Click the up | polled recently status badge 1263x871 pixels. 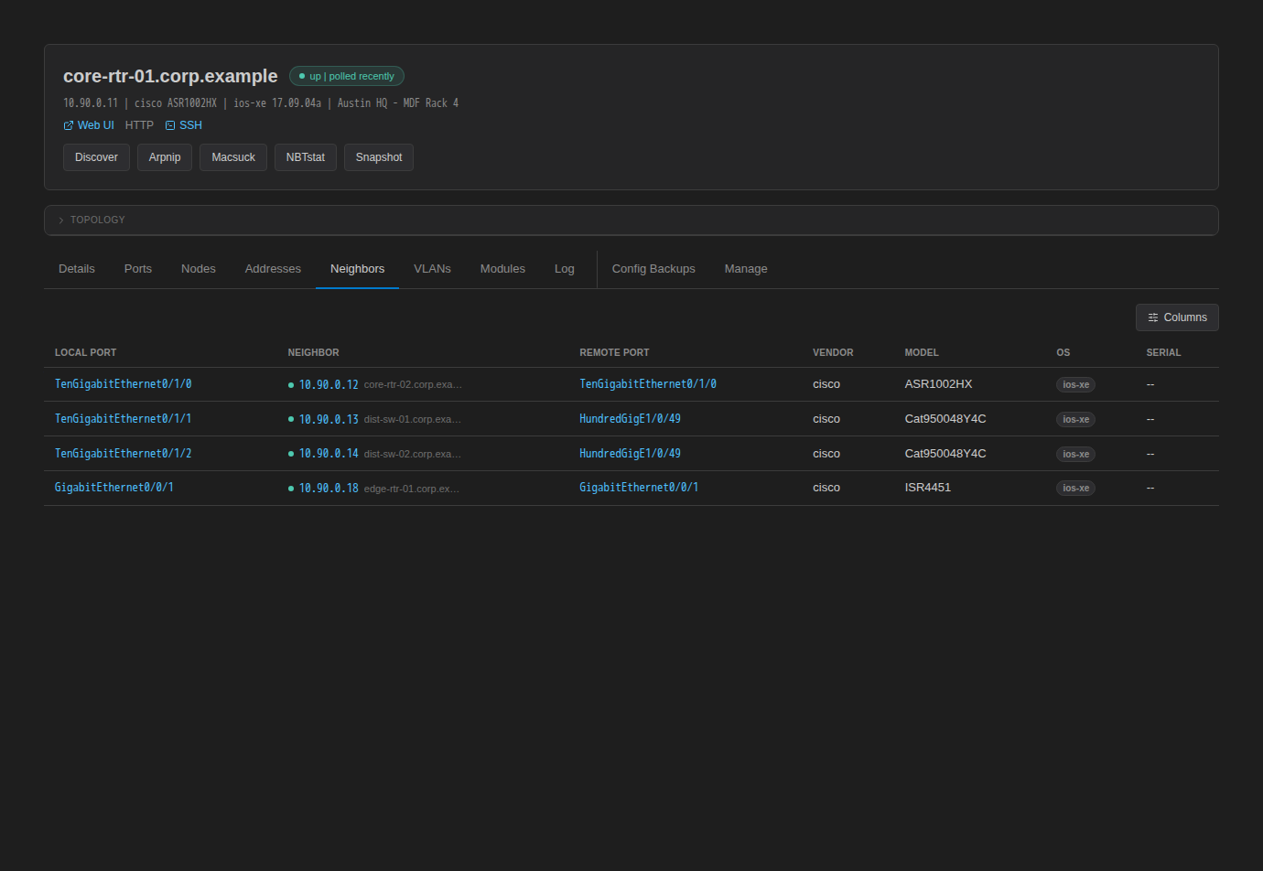tap(347, 76)
